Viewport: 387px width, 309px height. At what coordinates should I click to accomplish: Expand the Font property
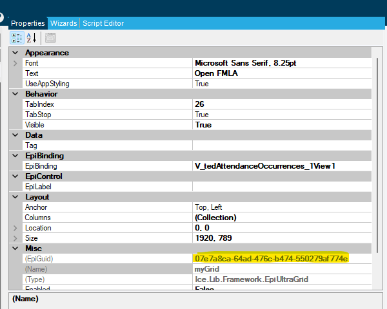tap(15, 63)
